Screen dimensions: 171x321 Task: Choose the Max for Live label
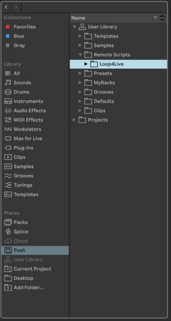click(28, 139)
